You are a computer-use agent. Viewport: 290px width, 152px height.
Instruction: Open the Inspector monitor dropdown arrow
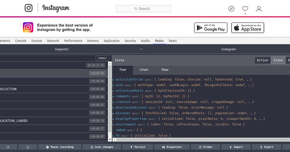click(x=141, y=49)
